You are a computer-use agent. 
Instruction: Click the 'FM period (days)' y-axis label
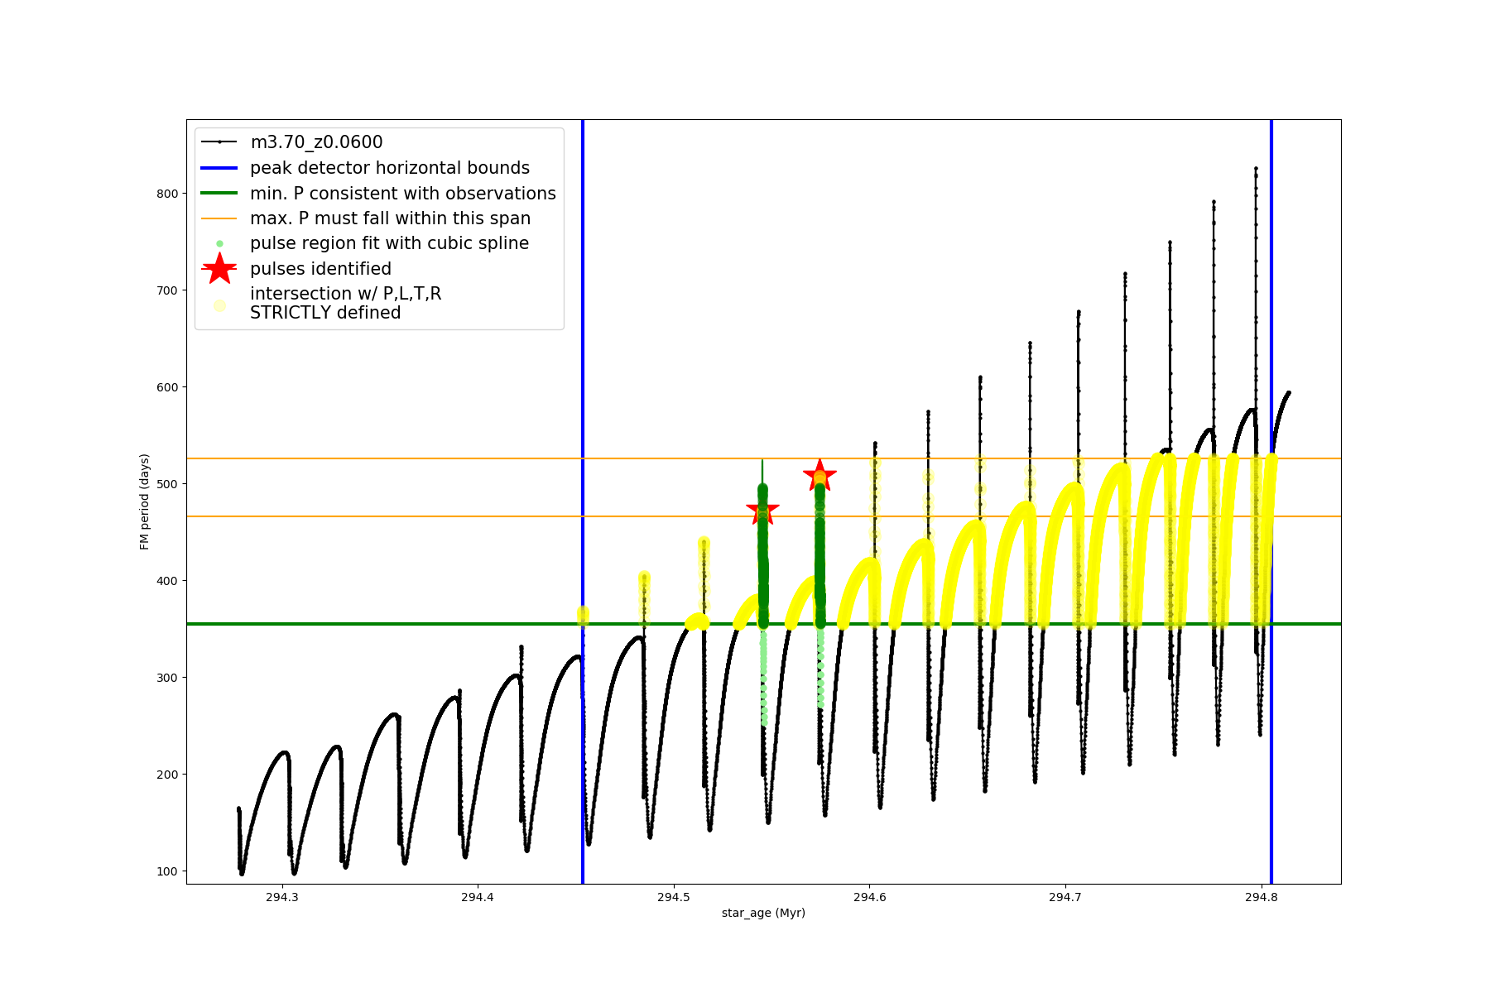pos(145,501)
